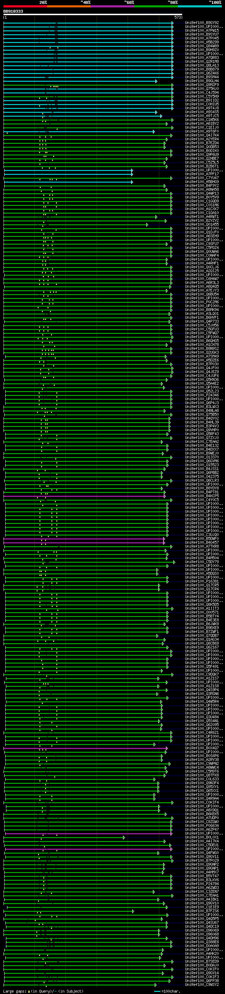Click hit label UniRef100_O13370
Image resolution: width=225 pixels, height=994 pixels.
202,457
